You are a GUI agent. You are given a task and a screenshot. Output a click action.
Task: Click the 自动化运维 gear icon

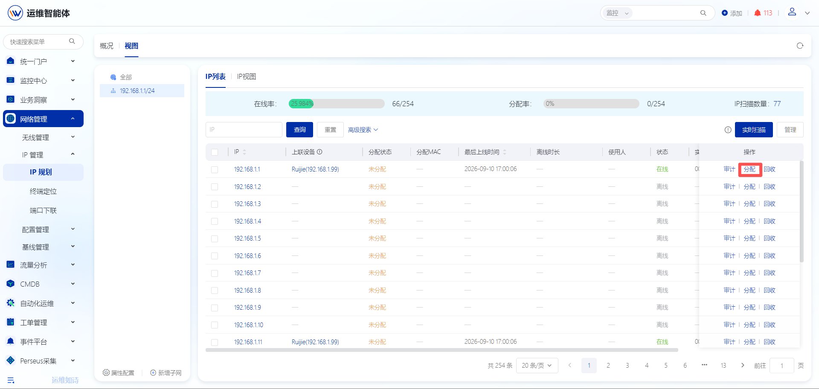pos(11,303)
